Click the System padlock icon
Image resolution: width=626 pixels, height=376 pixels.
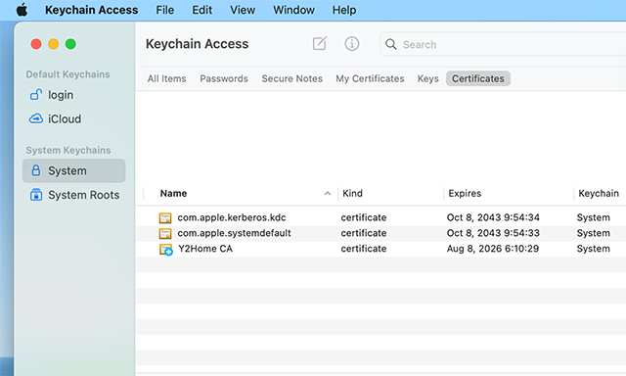36,170
